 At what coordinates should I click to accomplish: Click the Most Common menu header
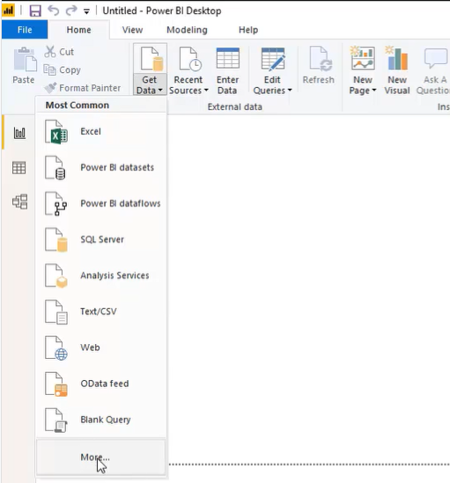pos(77,105)
